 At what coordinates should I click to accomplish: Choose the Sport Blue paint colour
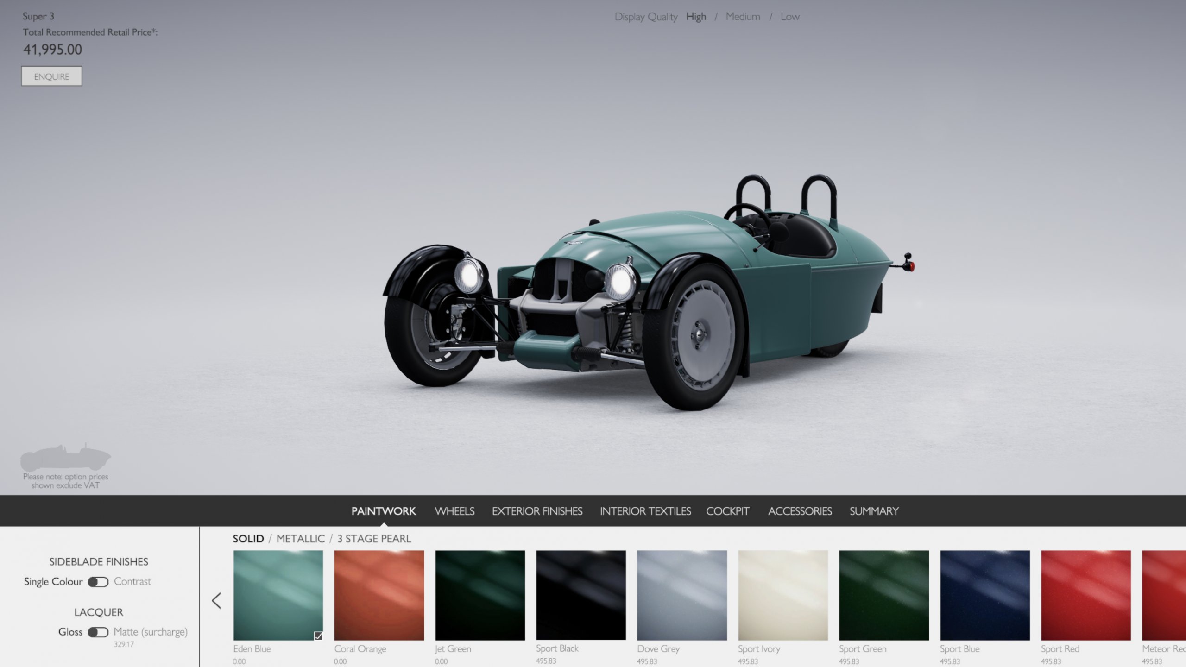coord(985,595)
